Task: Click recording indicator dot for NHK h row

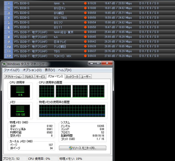Action: tap(85, 3)
